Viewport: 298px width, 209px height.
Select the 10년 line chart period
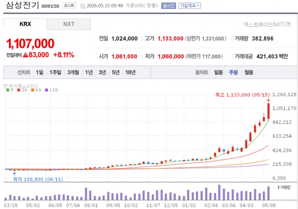[130, 72]
